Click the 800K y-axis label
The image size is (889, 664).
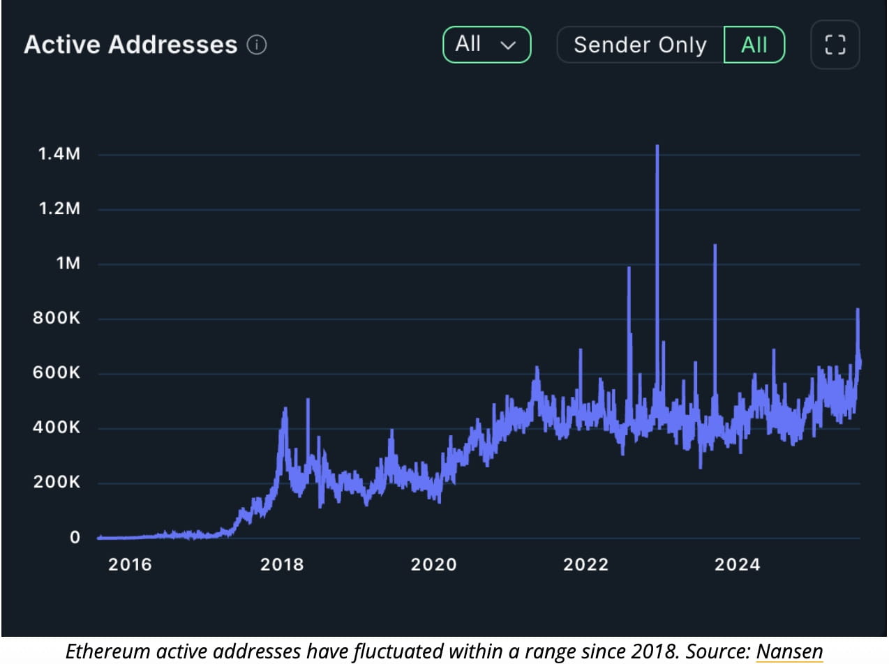[56, 319]
